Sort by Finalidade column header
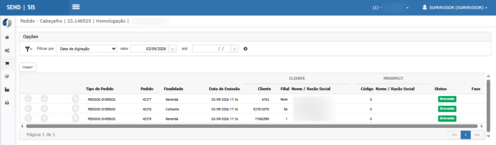The height and width of the screenshot is (145, 496). tap(173, 89)
